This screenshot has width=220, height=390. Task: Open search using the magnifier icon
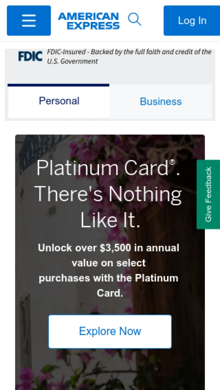coord(135,19)
